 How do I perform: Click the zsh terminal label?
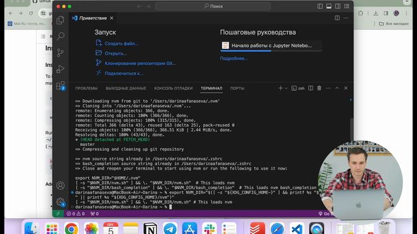click(x=298, y=88)
